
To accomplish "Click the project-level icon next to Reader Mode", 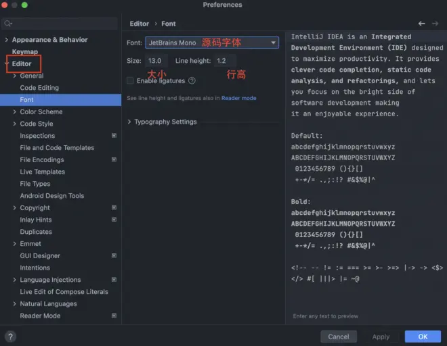I will [x=114, y=316].
